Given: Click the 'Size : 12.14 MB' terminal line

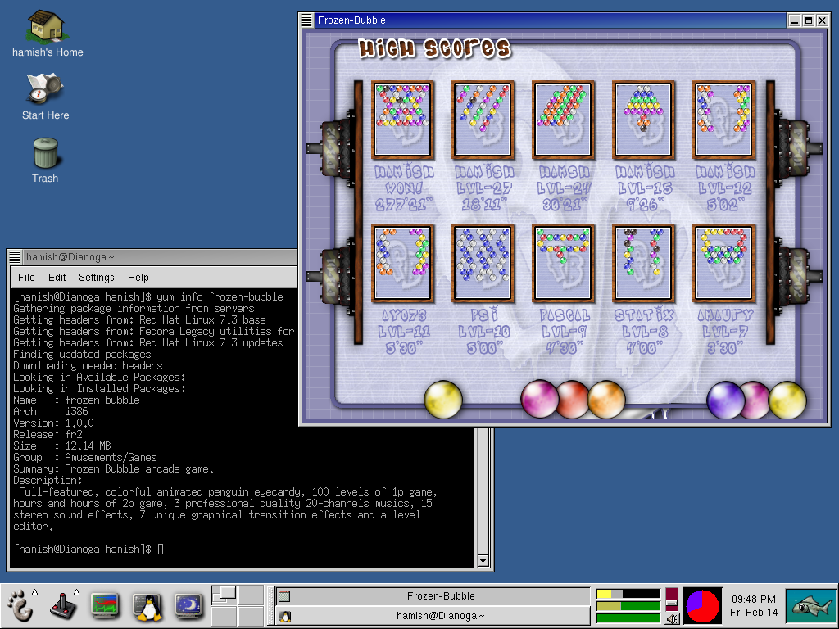Looking at the screenshot, I should coord(62,446).
